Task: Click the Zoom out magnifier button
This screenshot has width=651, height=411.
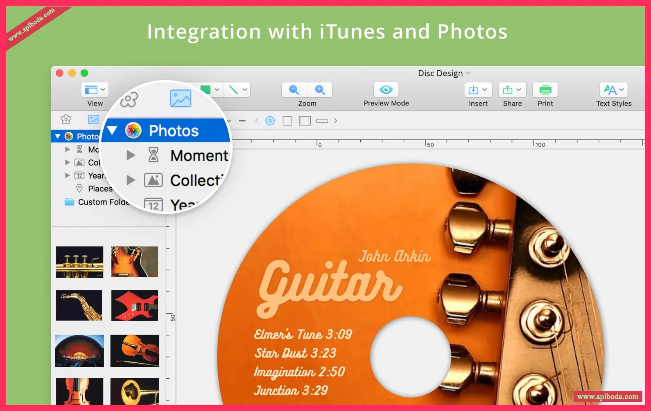Action: point(294,90)
